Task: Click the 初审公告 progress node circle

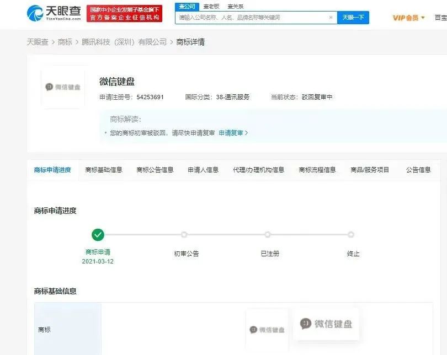Action: click(x=185, y=234)
